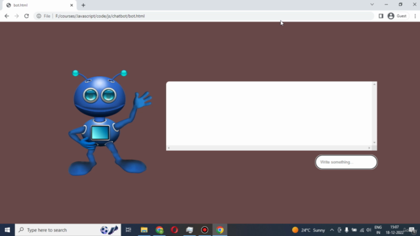The width and height of the screenshot is (420, 236).
Task: Reload the bot.html page
Action: tap(26, 16)
